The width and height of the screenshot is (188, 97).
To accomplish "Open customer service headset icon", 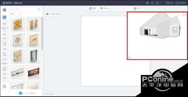I will [x=147, y=3].
